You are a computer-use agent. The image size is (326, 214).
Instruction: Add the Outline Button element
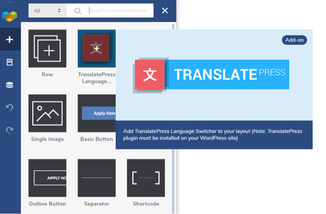pos(48,178)
